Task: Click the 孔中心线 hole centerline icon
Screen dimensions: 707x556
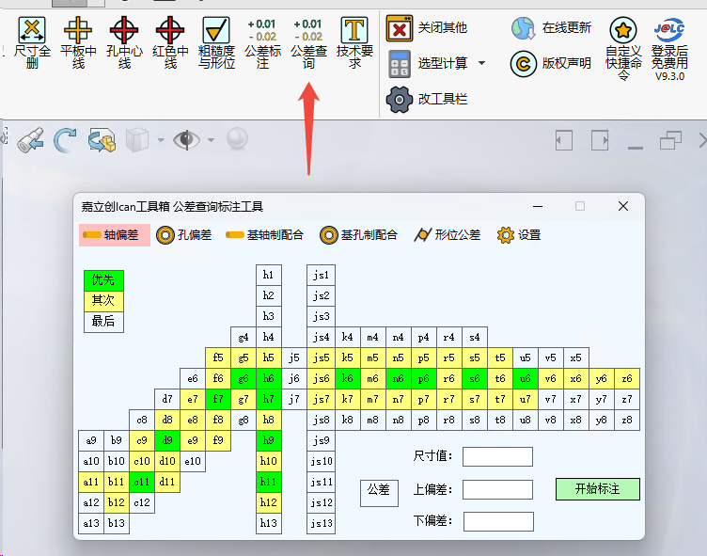Action: point(124,43)
